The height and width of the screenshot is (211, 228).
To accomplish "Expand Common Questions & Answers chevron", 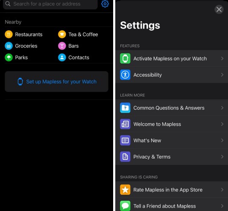I will 222,108.
